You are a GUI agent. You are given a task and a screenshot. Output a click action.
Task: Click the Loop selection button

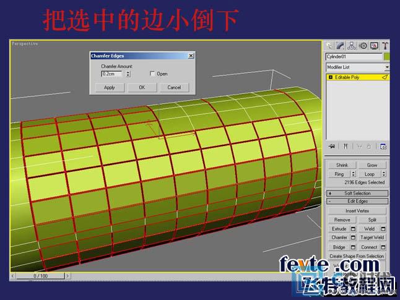pos(370,174)
